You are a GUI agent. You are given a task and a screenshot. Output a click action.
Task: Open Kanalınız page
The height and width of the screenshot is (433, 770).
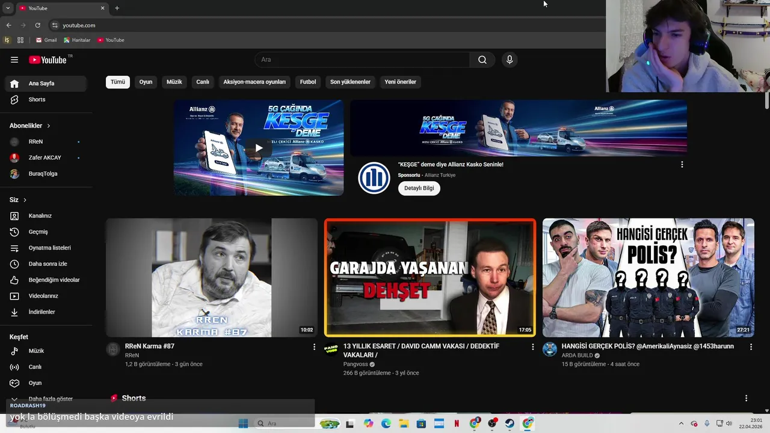[46, 216]
